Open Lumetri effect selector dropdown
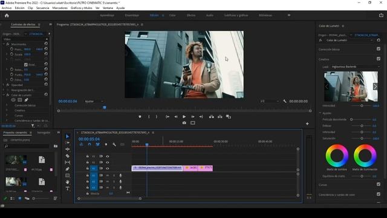Viewport: 387px width, 218px height. pos(349,41)
